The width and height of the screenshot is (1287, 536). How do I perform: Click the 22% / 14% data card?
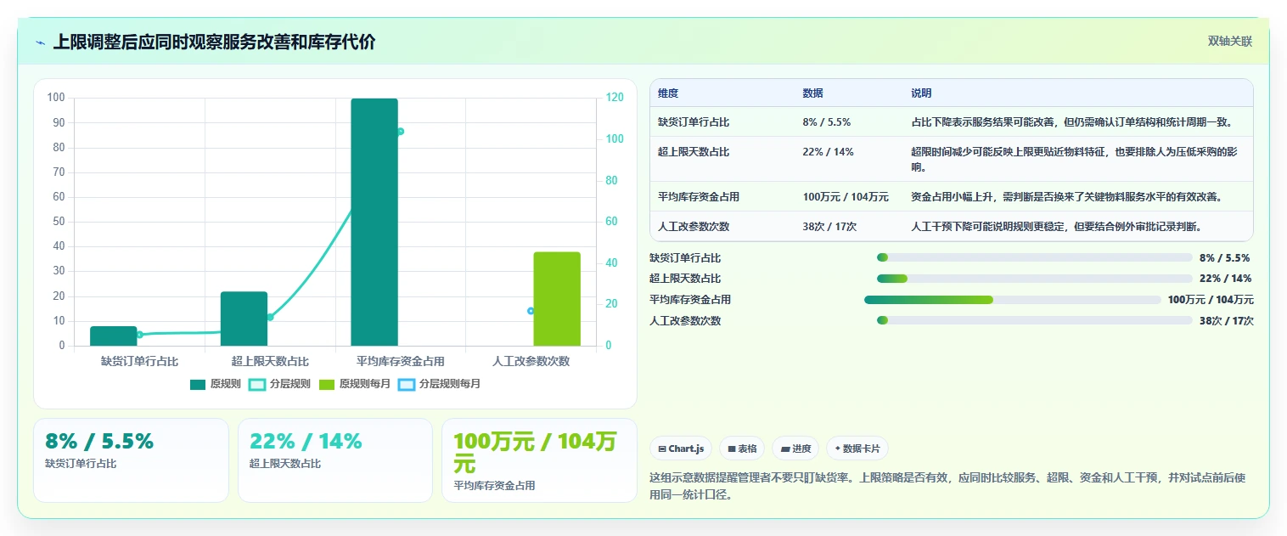pos(335,460)
